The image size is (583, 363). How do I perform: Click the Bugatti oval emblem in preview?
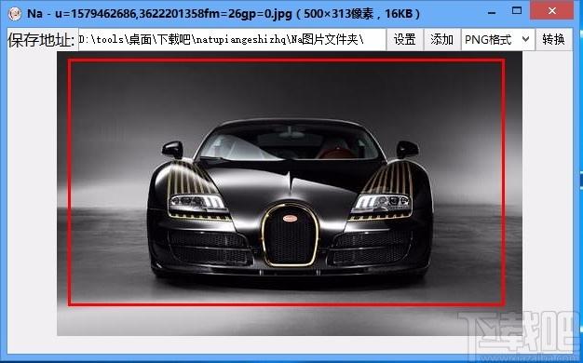[290, 219]
